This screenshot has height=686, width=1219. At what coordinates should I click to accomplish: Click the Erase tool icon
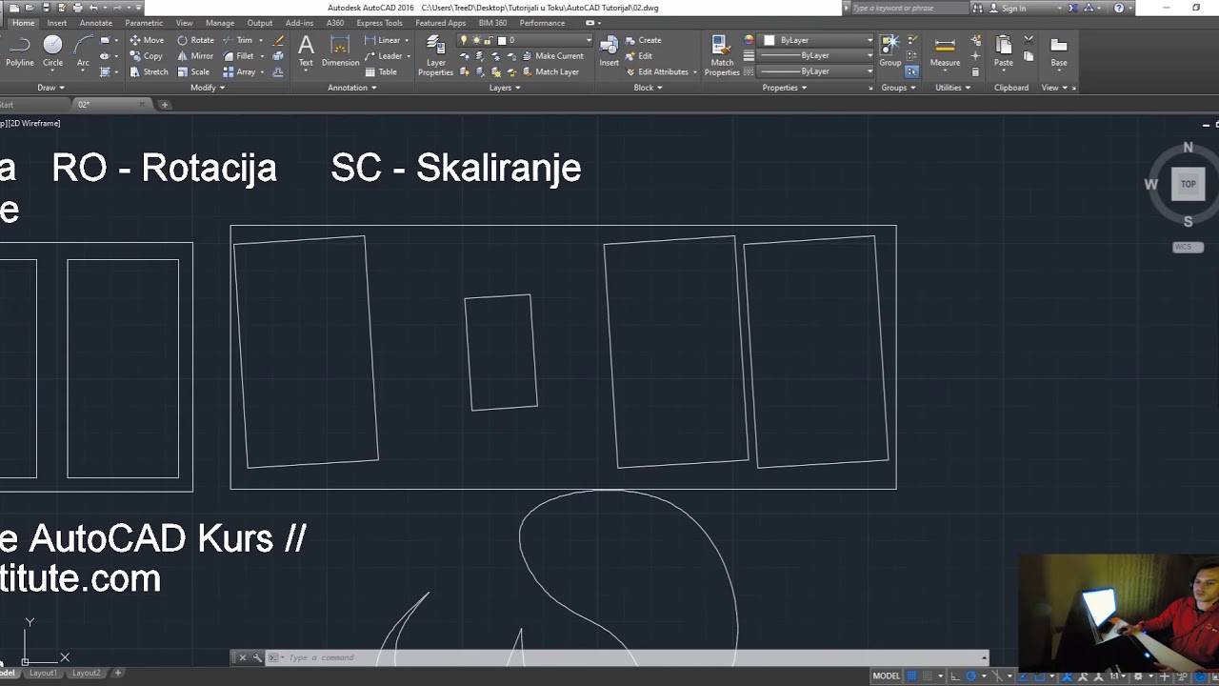tap(278, 40)
